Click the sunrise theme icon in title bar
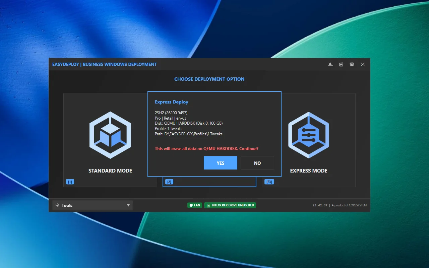 point(330,64)
